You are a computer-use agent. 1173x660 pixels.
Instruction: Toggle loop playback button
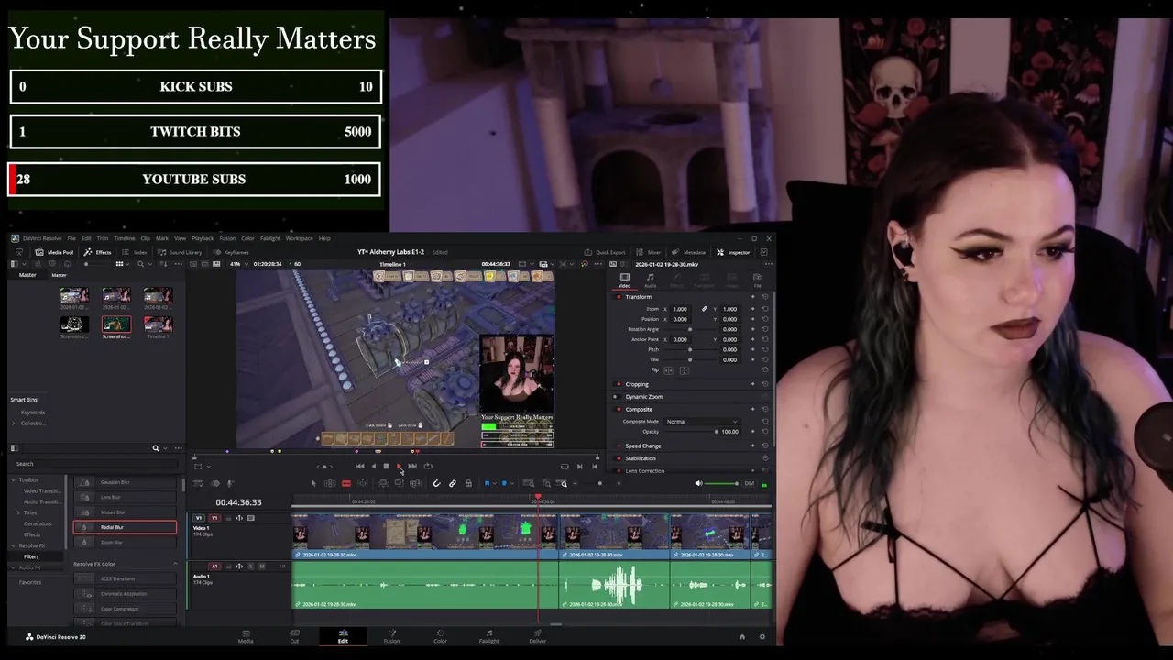pos(427,466)
